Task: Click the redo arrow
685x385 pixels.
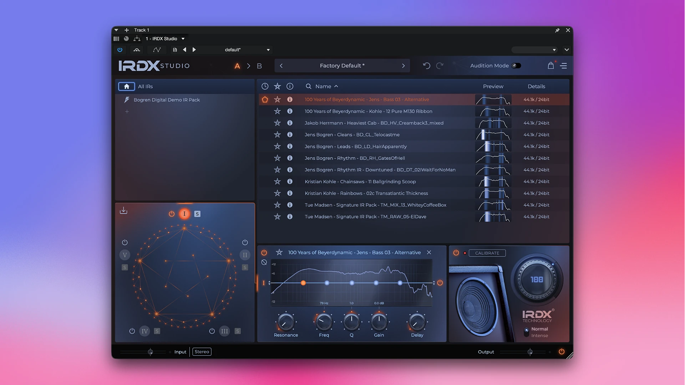Action: click(x=440, y=66)
